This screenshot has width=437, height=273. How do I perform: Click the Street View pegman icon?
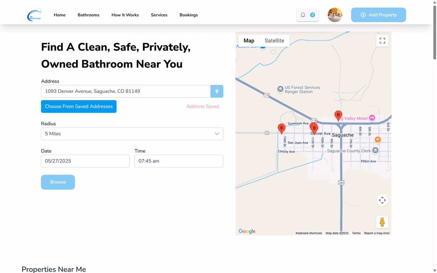382,222
